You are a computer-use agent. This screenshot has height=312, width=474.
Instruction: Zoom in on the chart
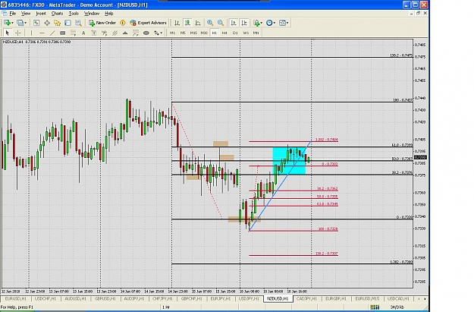[210, 23]
